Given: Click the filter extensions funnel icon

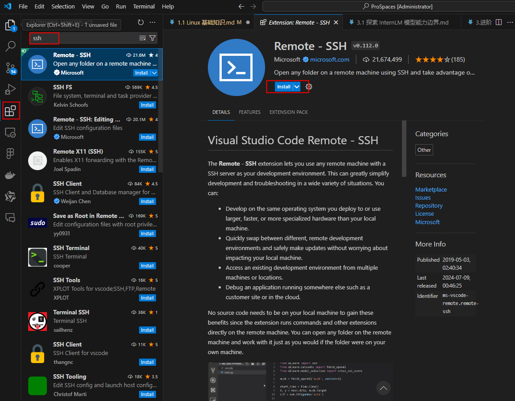Looking at the screenshot, I should pyautogui.click(x=152, y=38).
